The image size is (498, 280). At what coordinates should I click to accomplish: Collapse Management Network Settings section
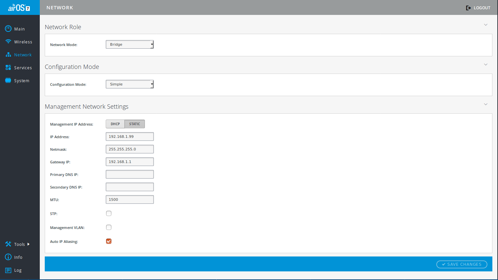[x=486, y=104]
